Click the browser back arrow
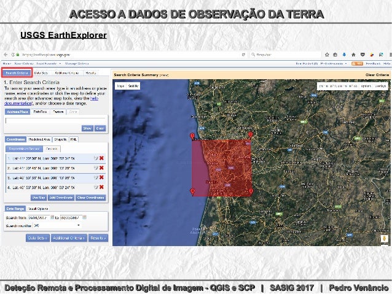 coord(6,55)
